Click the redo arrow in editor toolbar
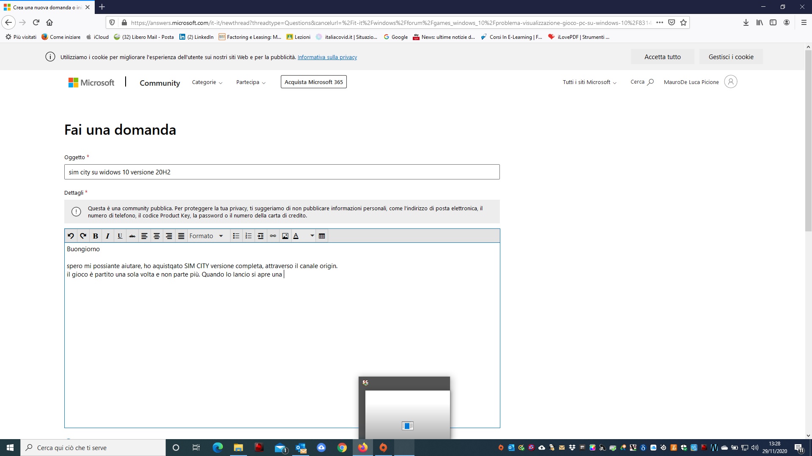The height and width of the screenshot is (456, 812). 83,236
